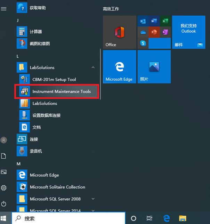This screenshot has height=224, width=210.
Task: Open File Explorer from taskbar
Action: click(183, 218)
